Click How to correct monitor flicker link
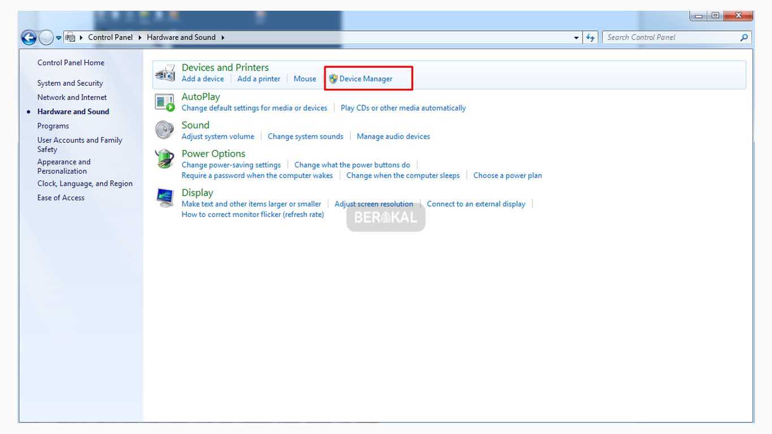Viewport: 772px width, 434px height. click(253, 215)
